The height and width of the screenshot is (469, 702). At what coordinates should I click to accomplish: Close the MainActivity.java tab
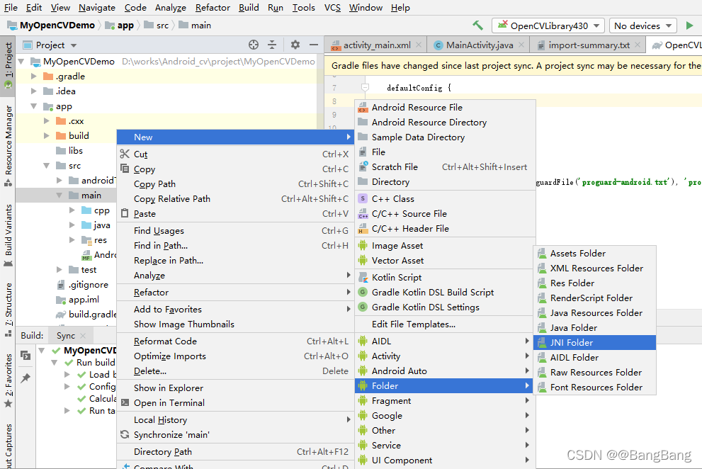pyautogui.click(x=521, y=45)
